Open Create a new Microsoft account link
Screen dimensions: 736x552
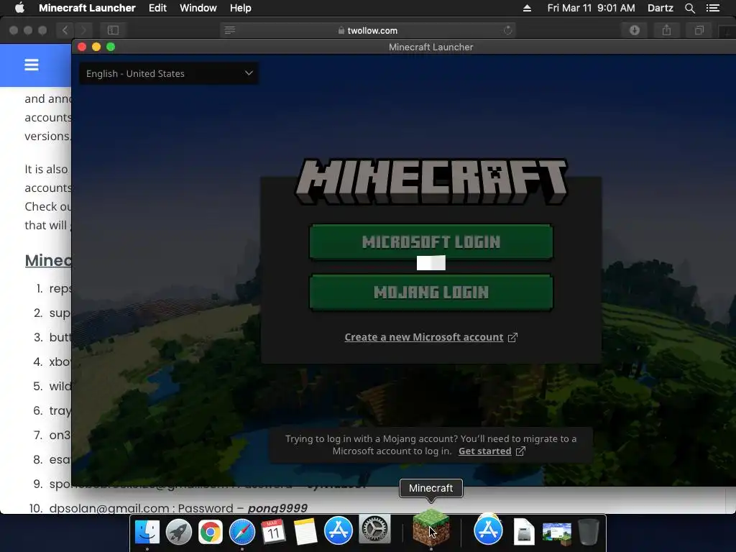(x=424, y=337)
